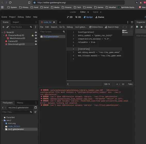Select icon.svg in FileSystem
146x144 pixels.
(12, 123)
